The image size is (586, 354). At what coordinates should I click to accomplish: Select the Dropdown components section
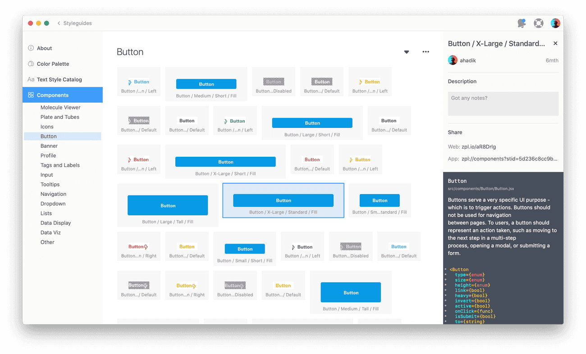[53, 204]
